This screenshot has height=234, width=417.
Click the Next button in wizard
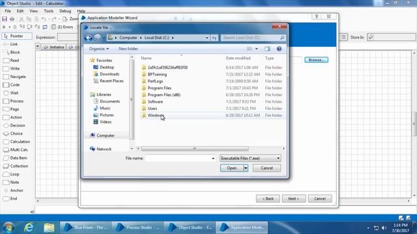[294, 198]
